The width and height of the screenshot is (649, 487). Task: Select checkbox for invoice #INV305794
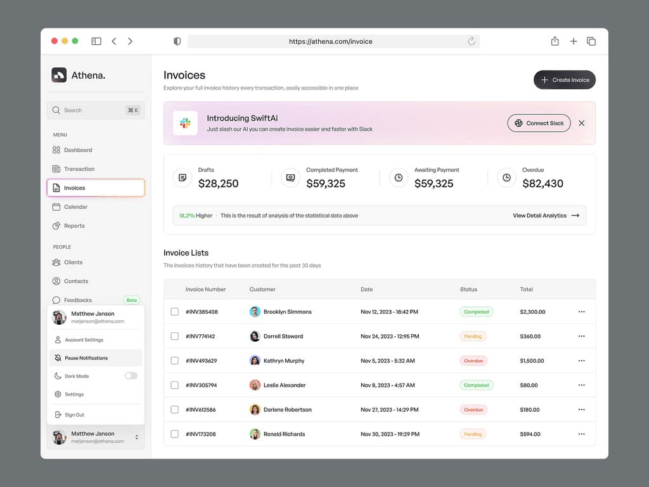tap(175, 385)
